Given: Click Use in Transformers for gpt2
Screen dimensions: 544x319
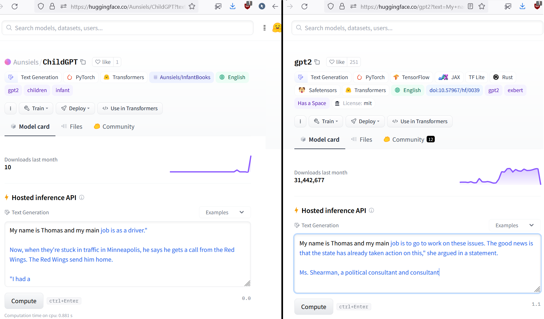Looking at the screenshot, I should (420, 121).
